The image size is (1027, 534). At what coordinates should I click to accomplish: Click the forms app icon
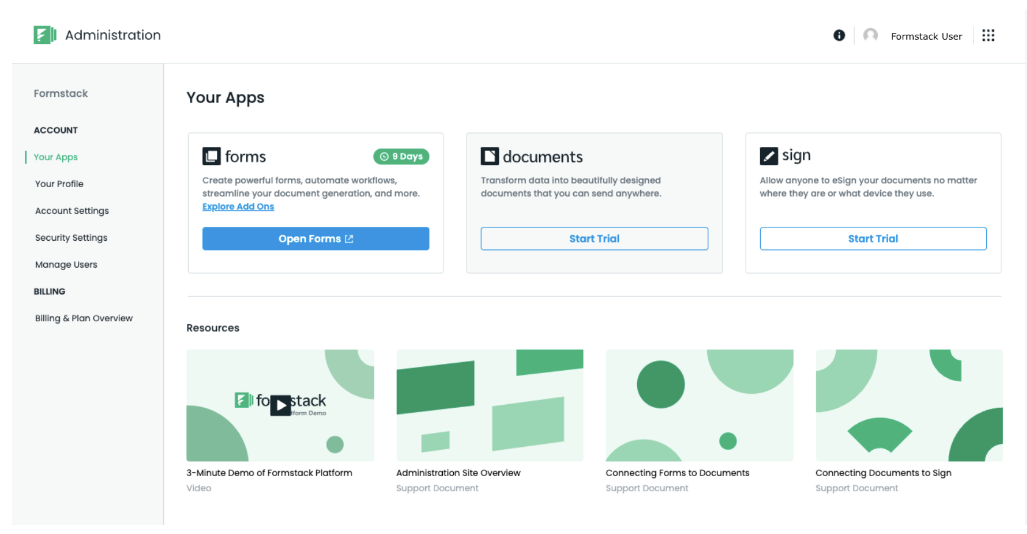coord(211,157)
